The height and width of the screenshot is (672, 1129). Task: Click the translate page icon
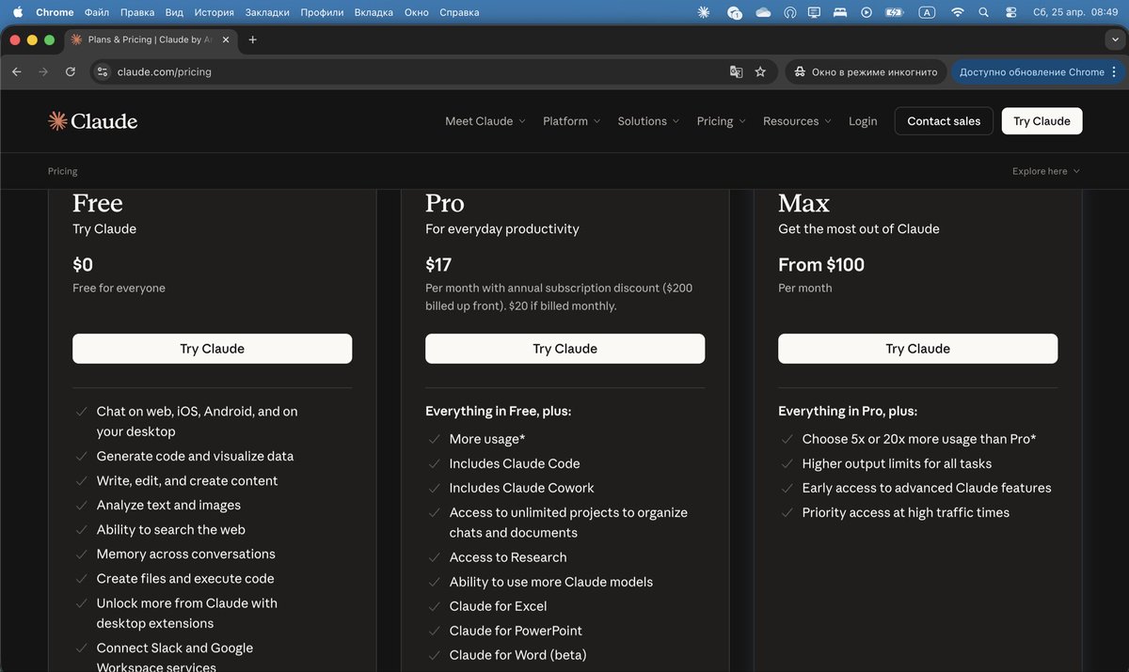tap(736, 71)
